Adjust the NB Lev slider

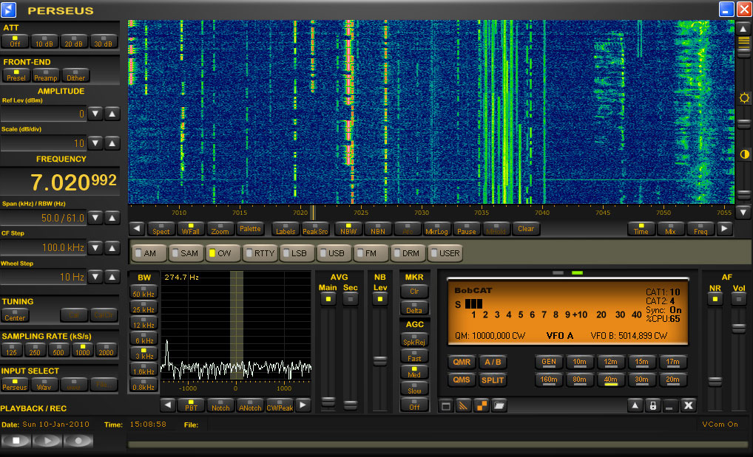click(x=380, y=360)
